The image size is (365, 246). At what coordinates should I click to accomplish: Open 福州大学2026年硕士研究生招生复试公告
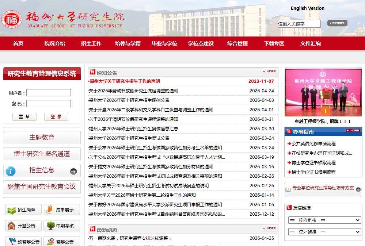(129, 138)
